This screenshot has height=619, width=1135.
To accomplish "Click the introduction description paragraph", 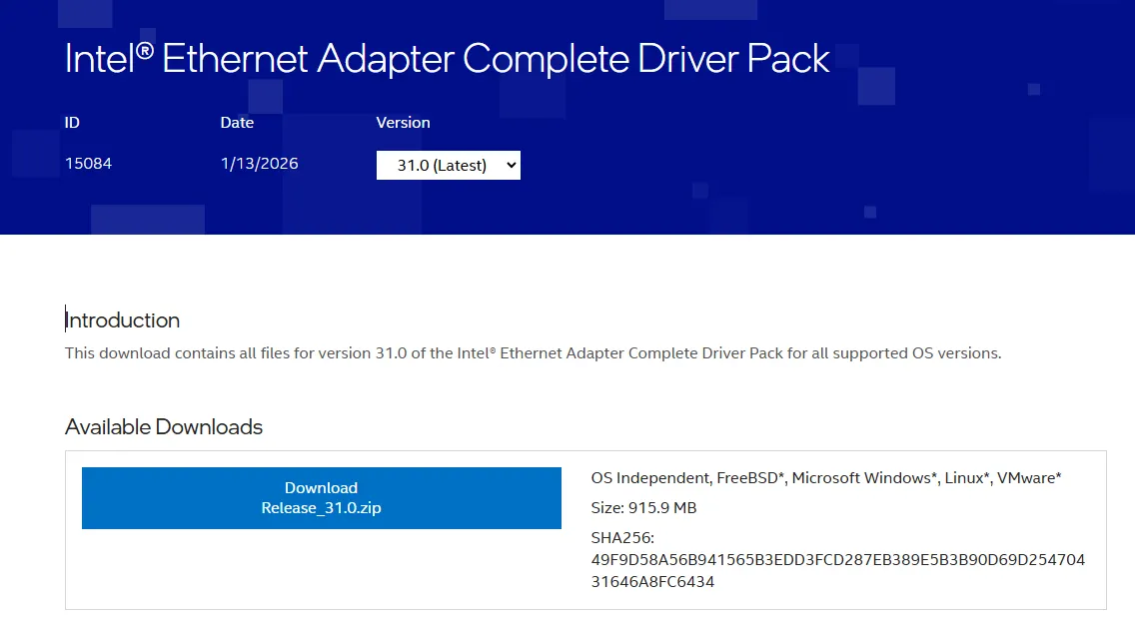I will point(533,353).
